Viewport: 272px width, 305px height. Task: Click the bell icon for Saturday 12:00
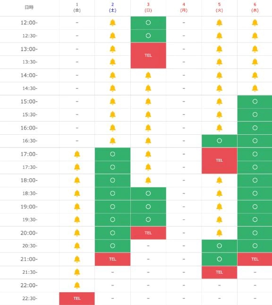point(112,23)
